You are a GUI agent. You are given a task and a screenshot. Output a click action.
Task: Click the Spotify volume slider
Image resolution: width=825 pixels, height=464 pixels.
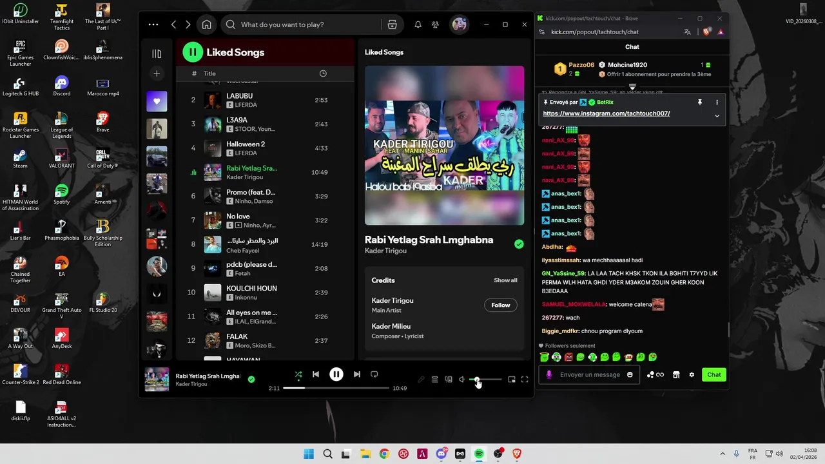point(485,380)
